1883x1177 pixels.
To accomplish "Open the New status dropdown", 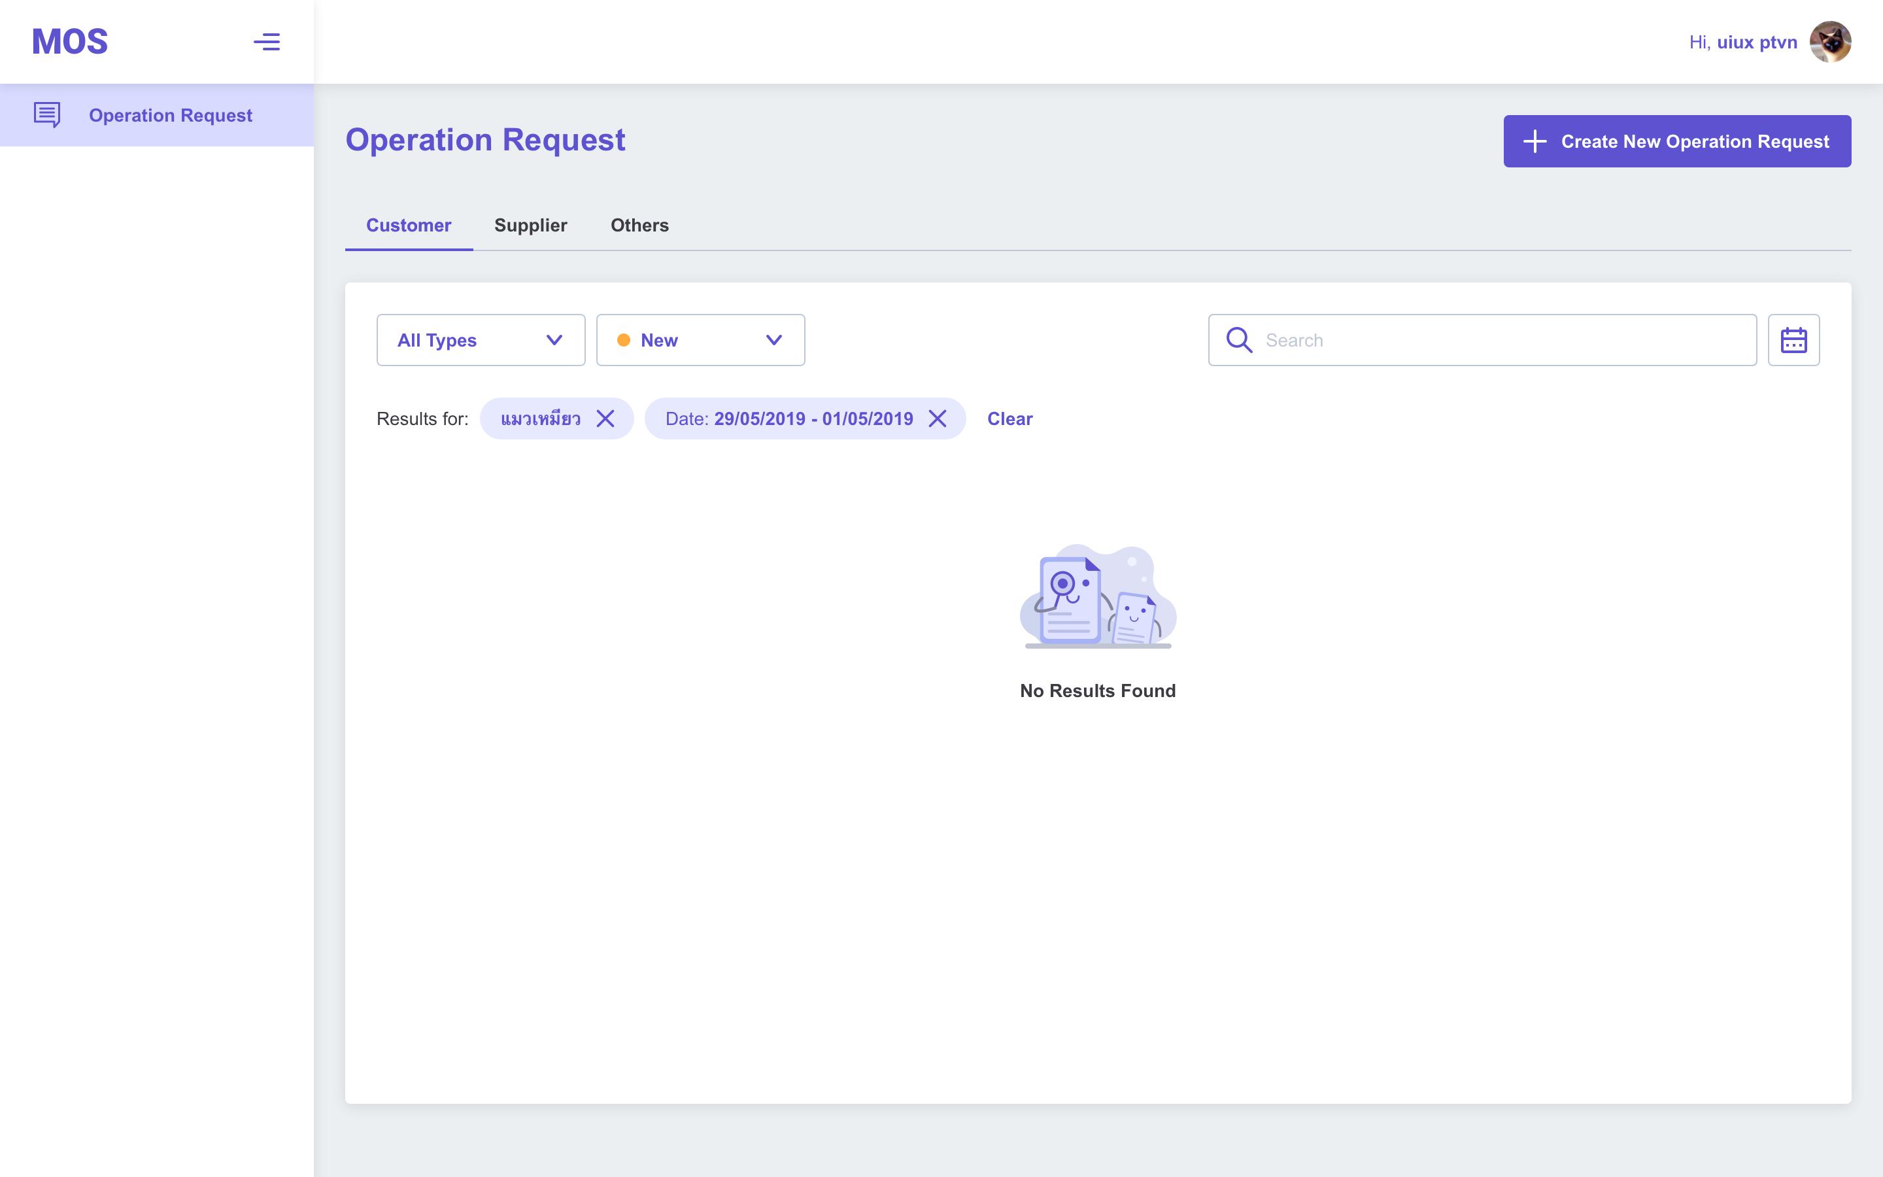I will pos(700,340).
